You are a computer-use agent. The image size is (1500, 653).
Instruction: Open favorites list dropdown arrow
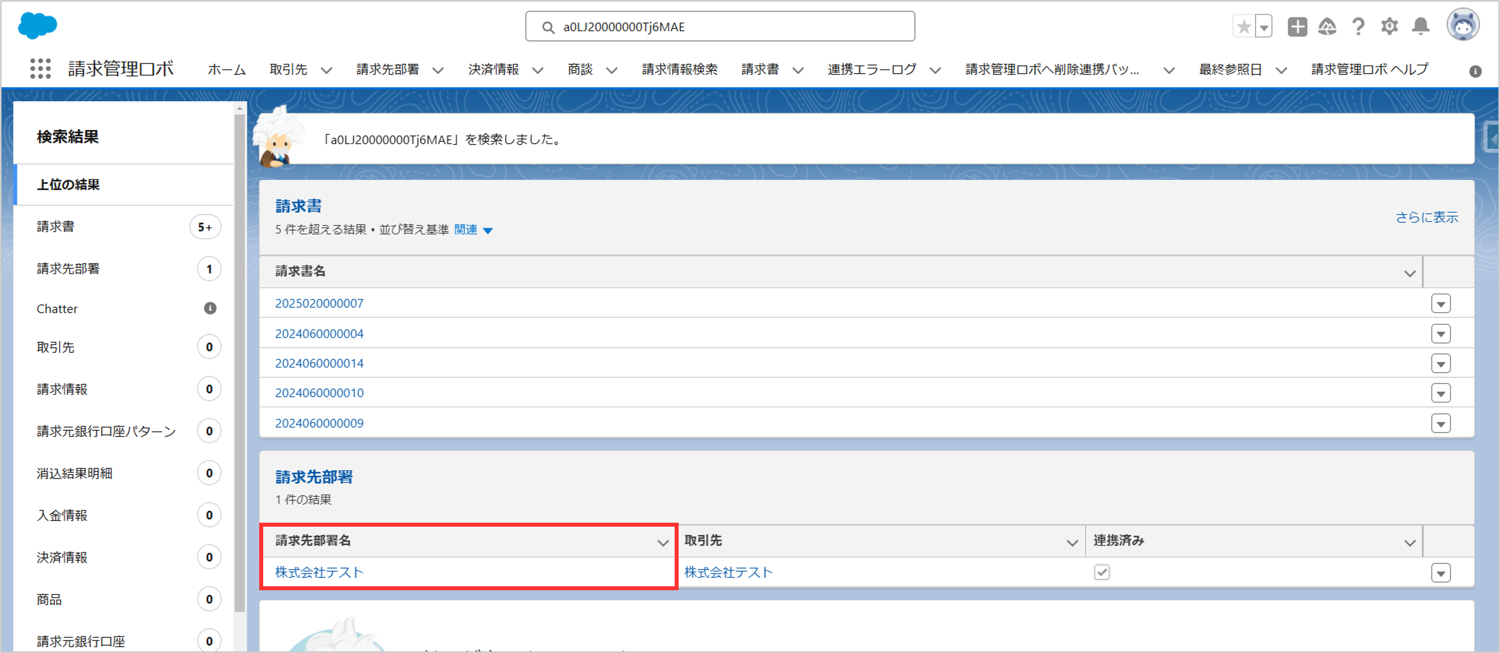coord(1263,27)
